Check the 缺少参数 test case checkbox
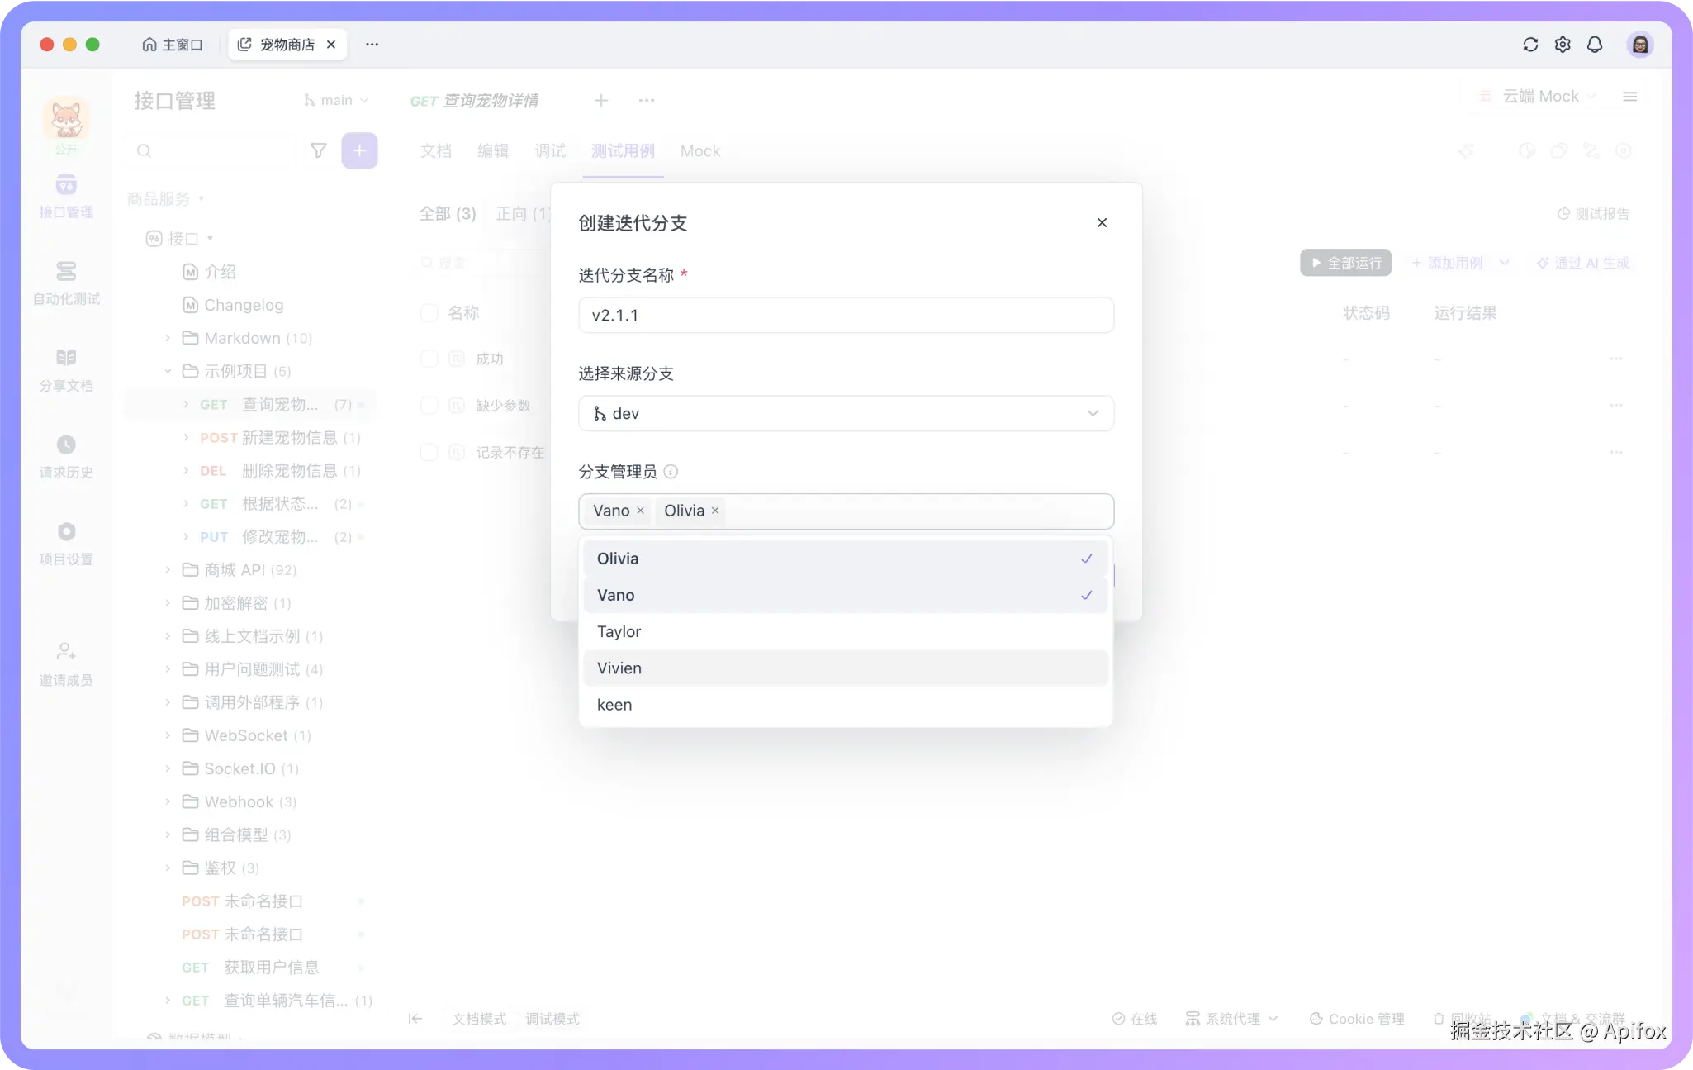Viewport: 1693px width, 1070px height. (429, 405)
